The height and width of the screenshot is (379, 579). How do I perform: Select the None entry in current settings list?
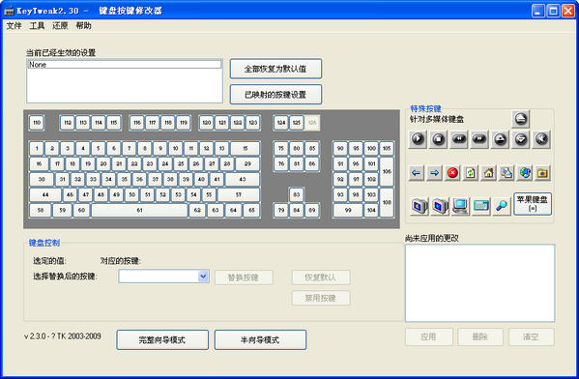124,65
